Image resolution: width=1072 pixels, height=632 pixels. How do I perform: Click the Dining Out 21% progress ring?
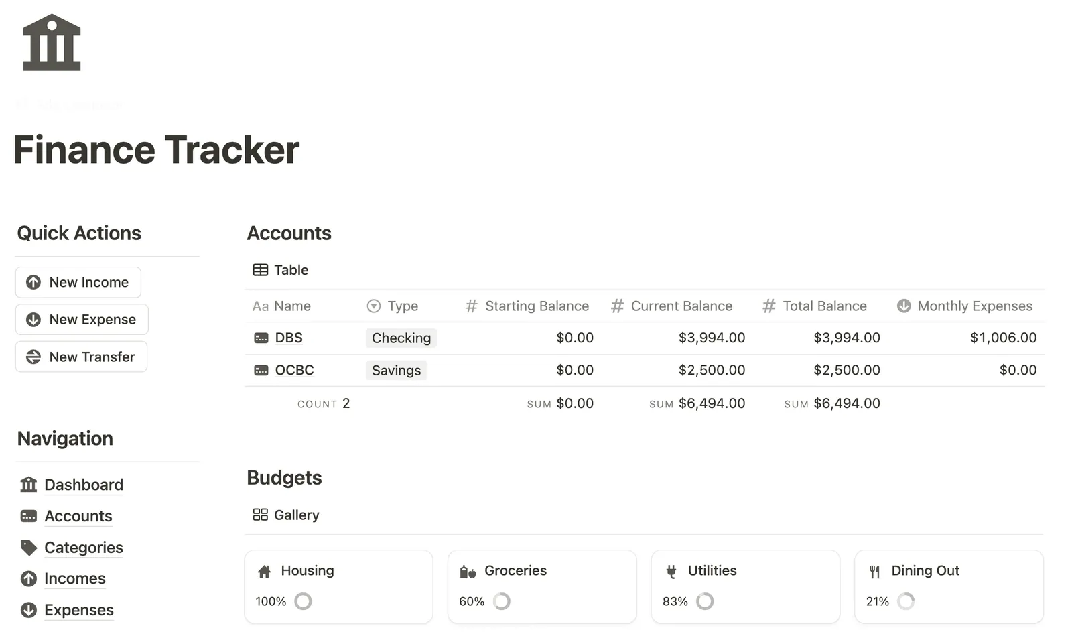coord(906,601)
